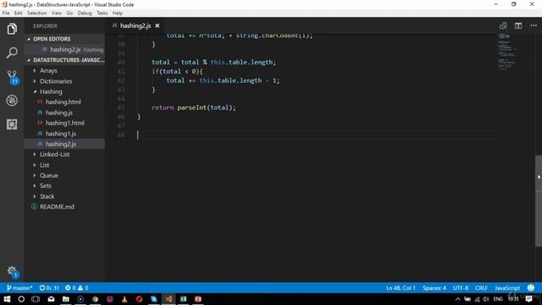Change indentation via Spaces: 4
The width and height of the screenshot is (542, 305).
click(434, 288)
